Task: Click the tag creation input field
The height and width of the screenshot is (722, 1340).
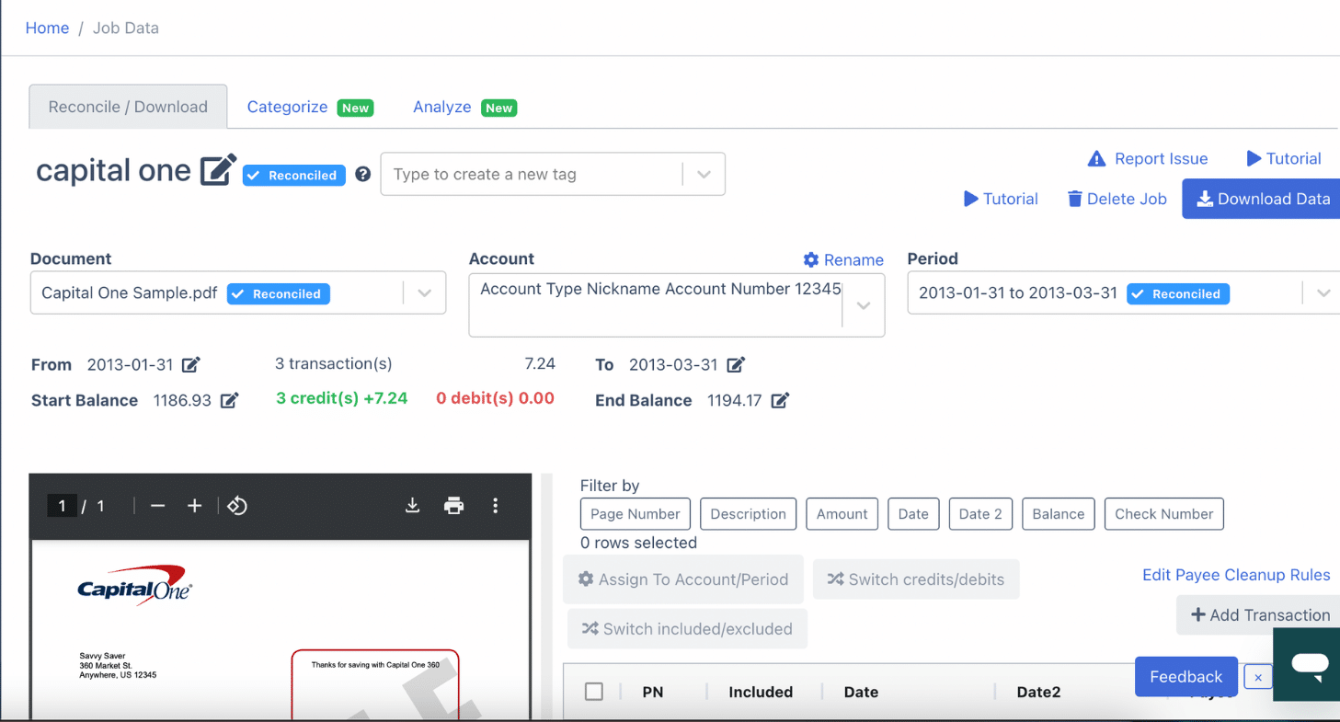Action: (x=524, y=174)
